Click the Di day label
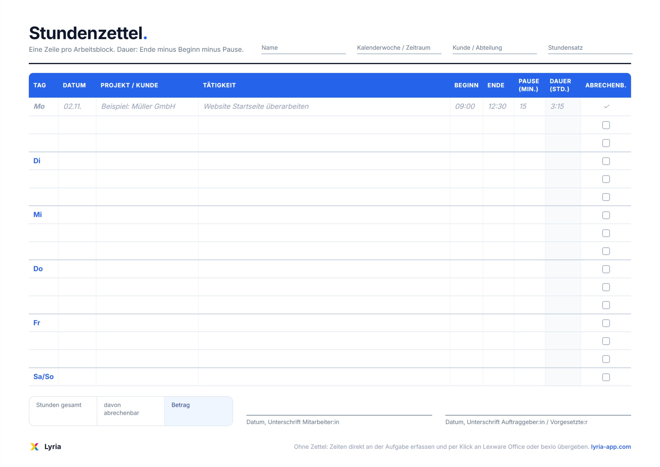The image size is (660, 467). click(x=37, y=161)
